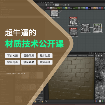Add a Grayscale node with the green Grs chip
The width and height of the screenshot is (105, 105).
click(x=76, y=8)
